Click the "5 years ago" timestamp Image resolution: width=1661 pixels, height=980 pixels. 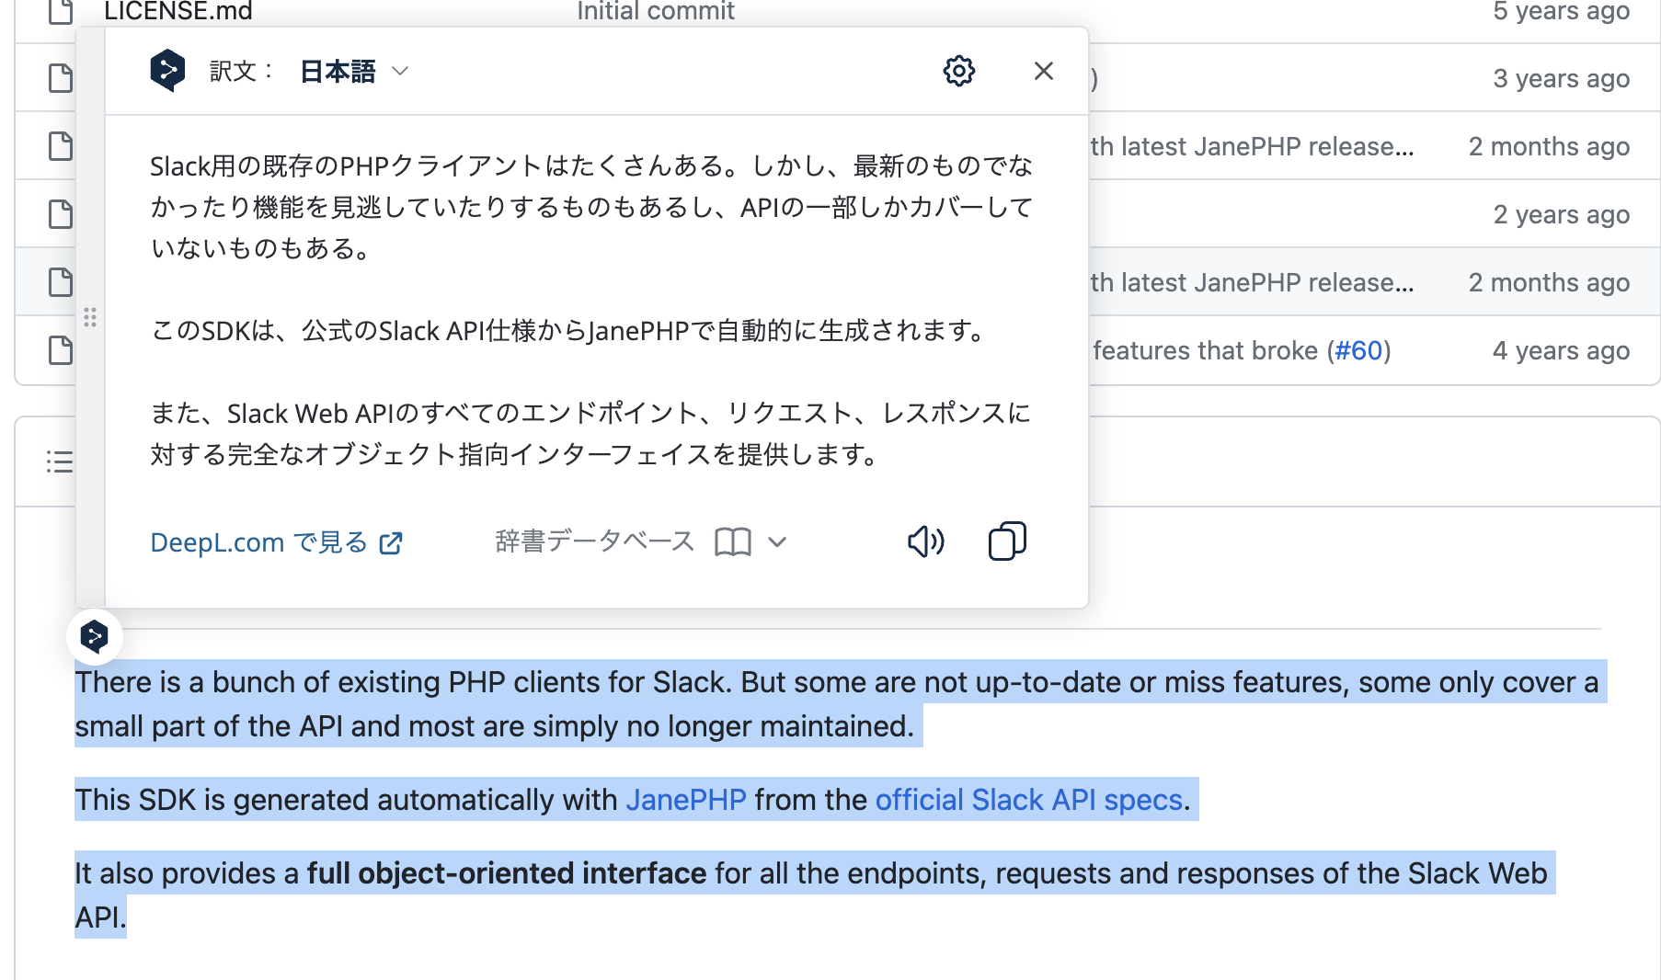tap(1561, 11)
